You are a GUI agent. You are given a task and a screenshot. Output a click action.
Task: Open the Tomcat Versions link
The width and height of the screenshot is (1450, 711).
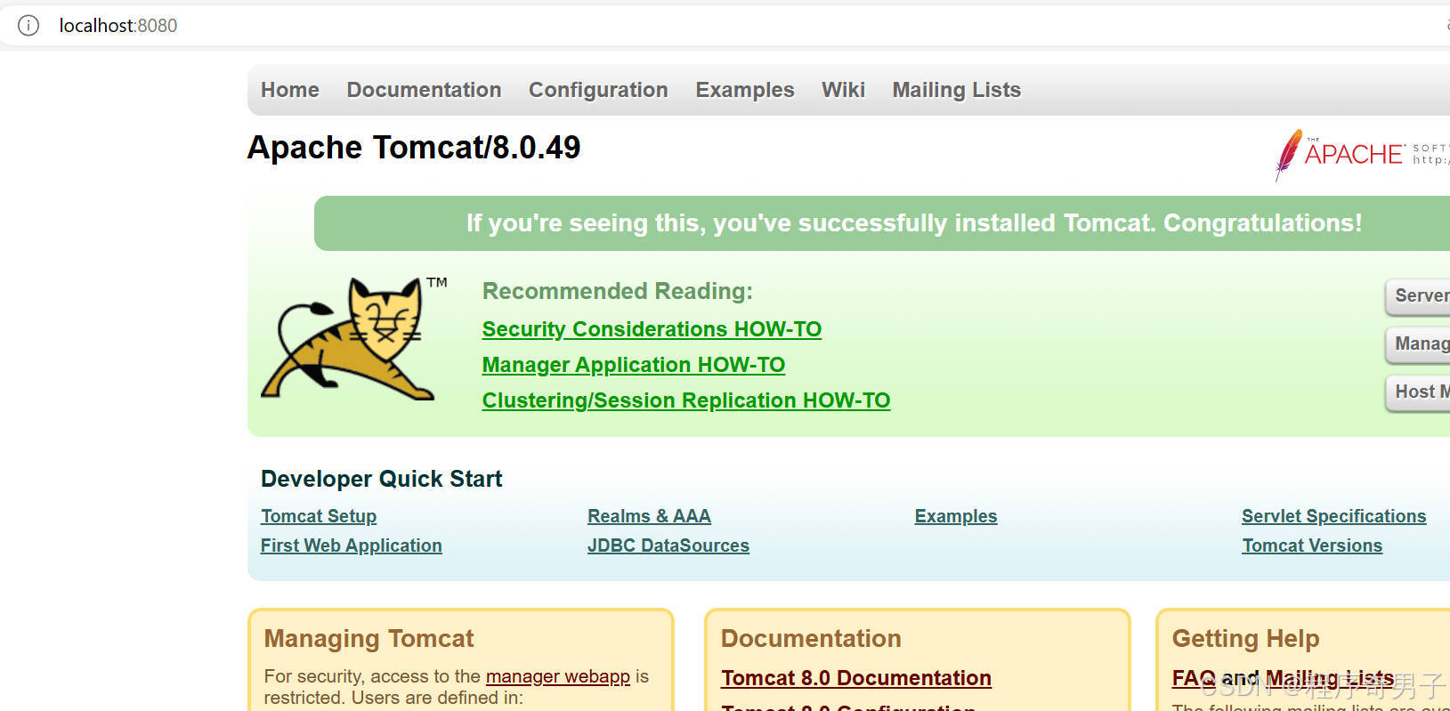click(x=1312, y=545)
